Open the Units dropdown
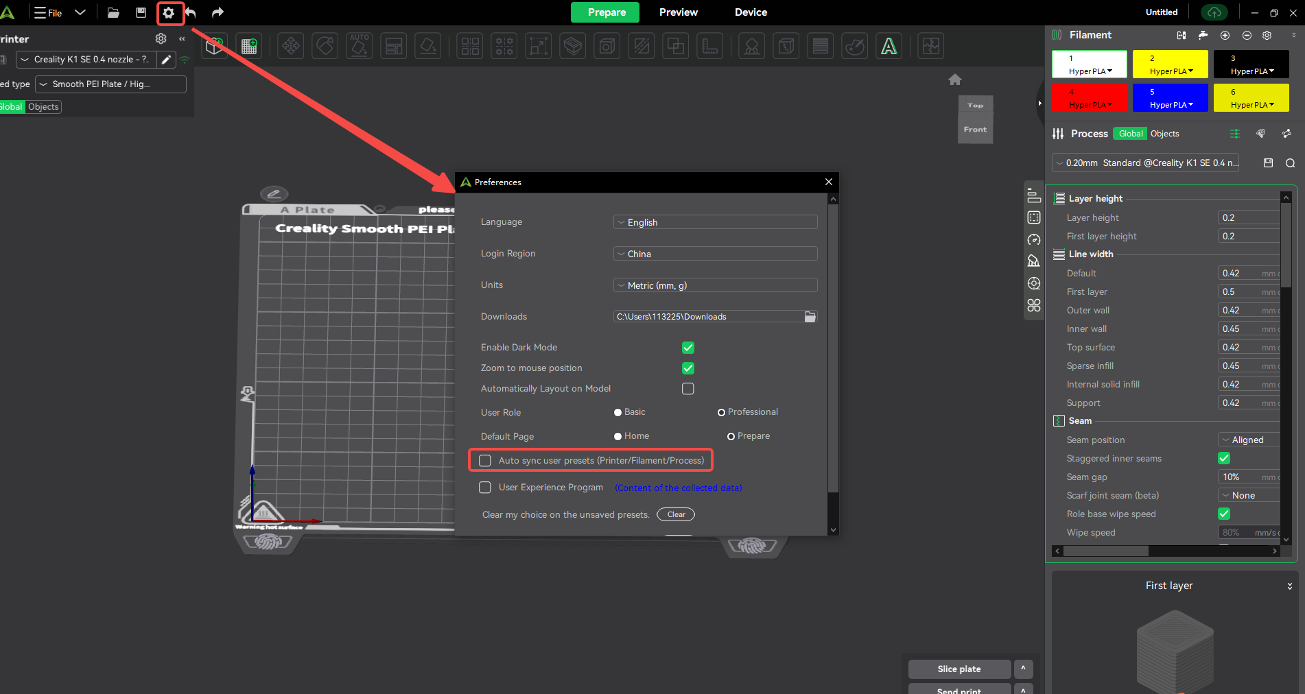 click(715, 285)
